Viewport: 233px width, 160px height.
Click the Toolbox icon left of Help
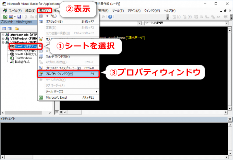103,17
